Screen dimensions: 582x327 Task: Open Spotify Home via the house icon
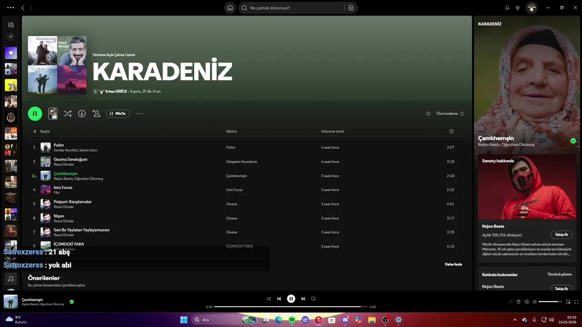230,8
